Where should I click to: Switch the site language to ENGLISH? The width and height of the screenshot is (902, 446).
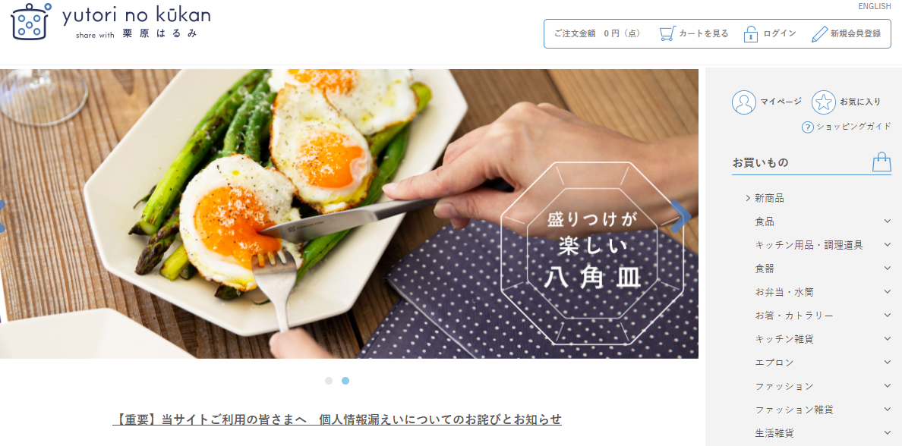coord(875,6)
